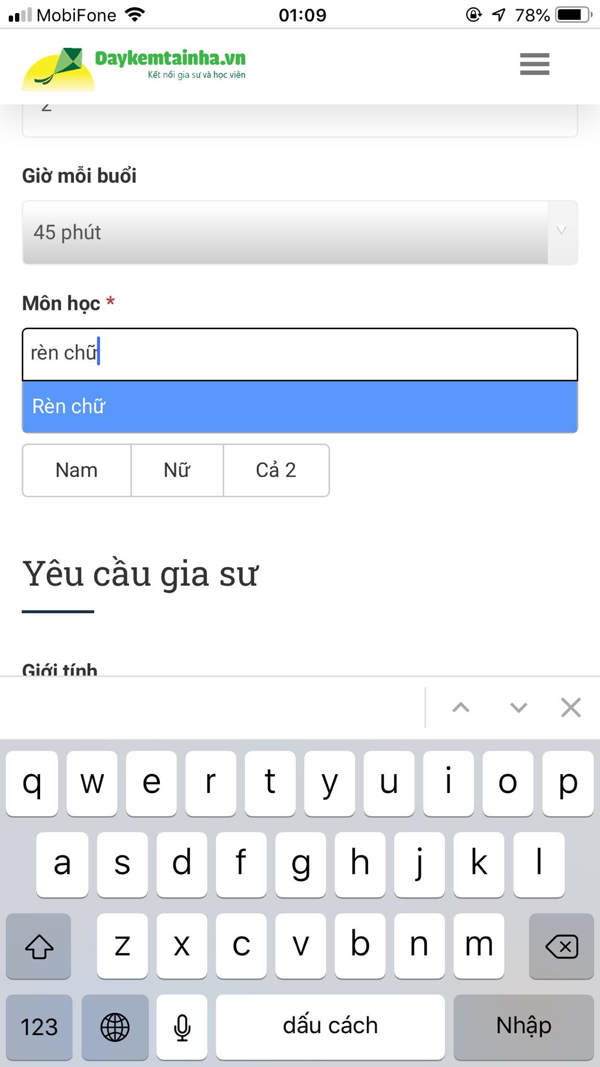Jump to next field with down chevron
This screenshot has height=1067, width=600.
coord(519,708)
